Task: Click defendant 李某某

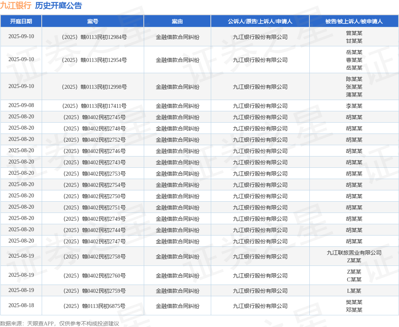Action: [354, 106]
